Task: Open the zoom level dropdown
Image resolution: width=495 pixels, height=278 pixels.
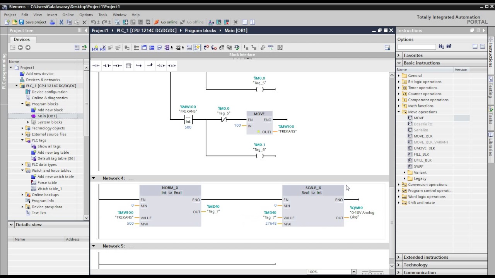Action: click(x=353, y=272)
